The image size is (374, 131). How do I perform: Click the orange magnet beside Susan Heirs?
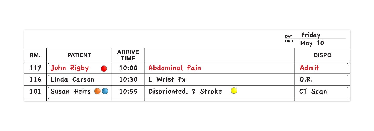97,91
